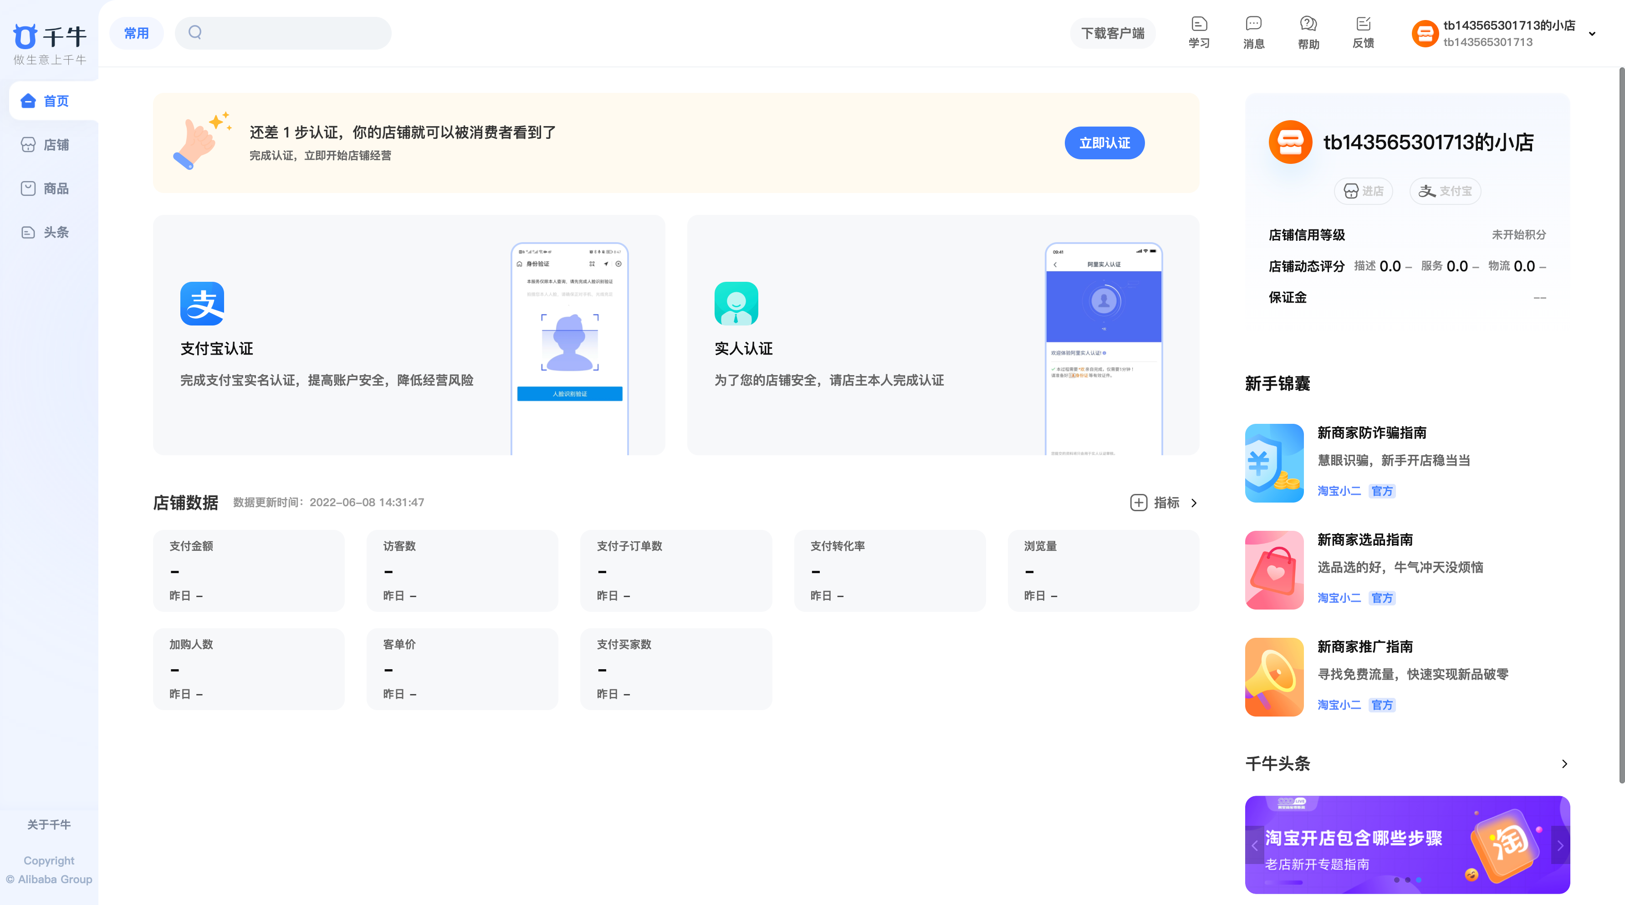The image size is (1625, 905).
Task: Click the Qianniu logo icon
Action: click(x=25, y=36)
